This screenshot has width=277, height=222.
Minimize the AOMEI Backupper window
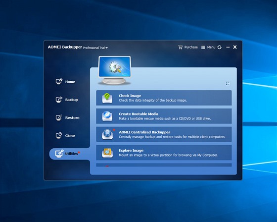[x=228, y=47]
